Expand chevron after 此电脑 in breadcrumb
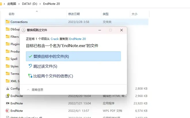The width and height of the screenshot is (190, 118). pyautogui.click(x=19, y=4)
